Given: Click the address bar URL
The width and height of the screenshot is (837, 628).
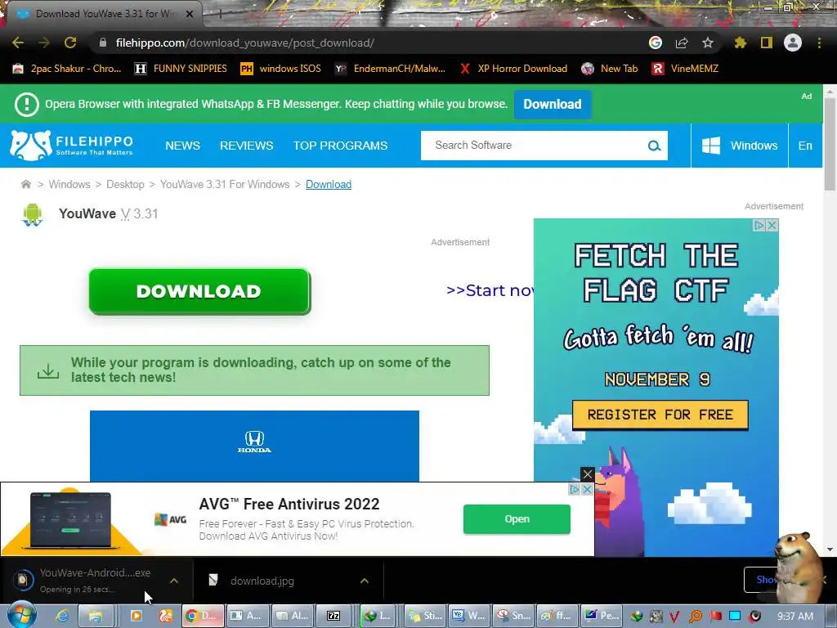Looking at the screenshot, I should coord(245,43).
